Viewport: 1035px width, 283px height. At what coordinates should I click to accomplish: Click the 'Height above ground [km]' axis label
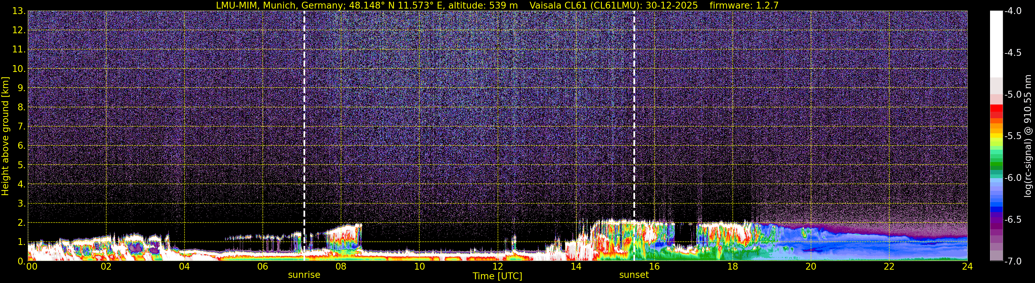pos(5,136)
